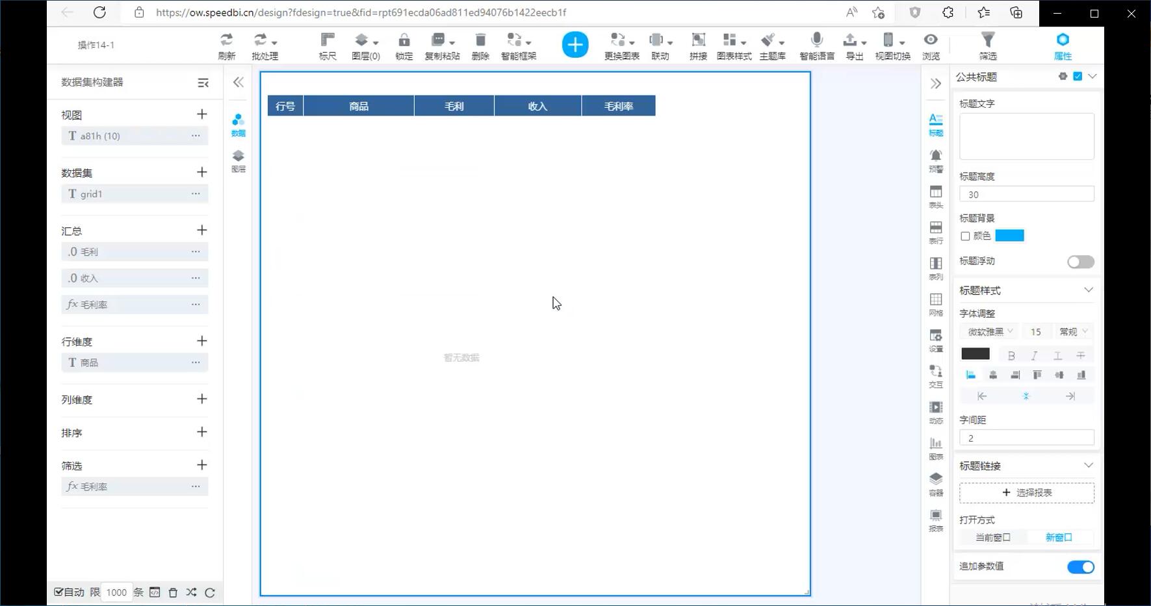
Task: Click the Smart Voice (智能语言) microphone icon
Action: (x=817, y=40)
